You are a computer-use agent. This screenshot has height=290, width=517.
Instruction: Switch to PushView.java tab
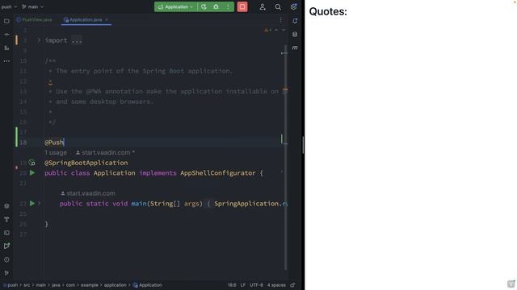[x=34, y=19]
